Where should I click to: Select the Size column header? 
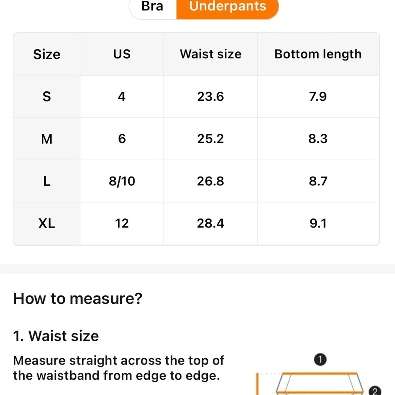click(47, 54)
